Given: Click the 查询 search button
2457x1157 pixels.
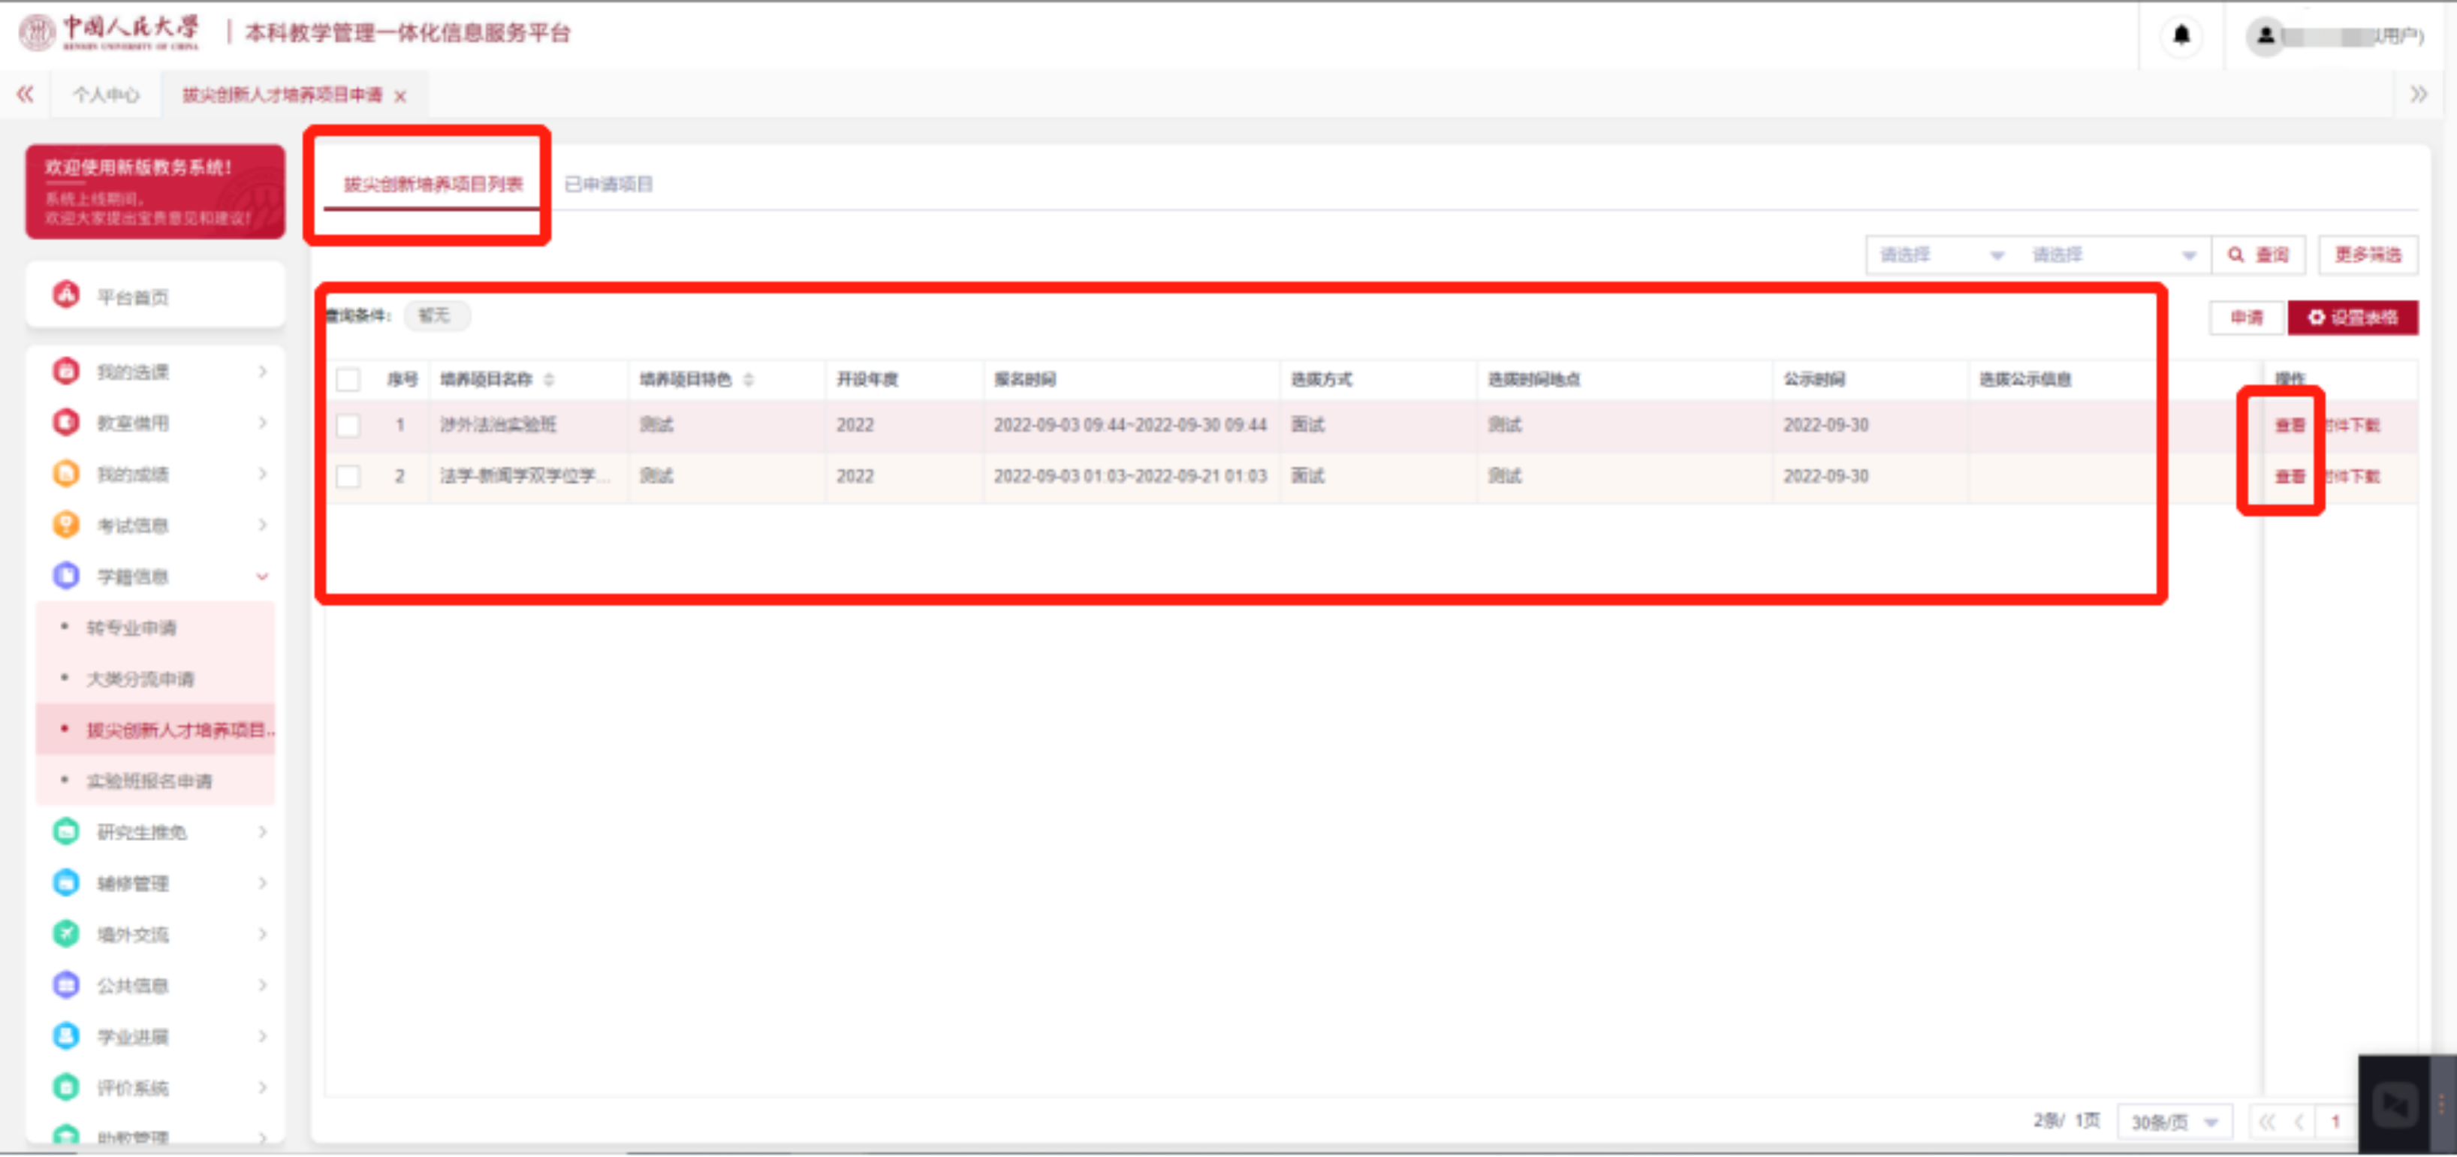Looking at the screenshot, I should pos(2258,255).
